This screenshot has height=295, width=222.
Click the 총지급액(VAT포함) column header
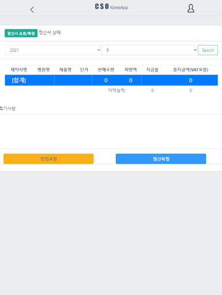click(x=190, y=70)
